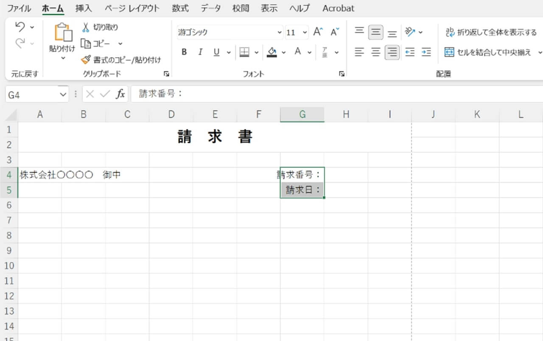Screen dimensions: 543x341
Task: Decrease font size with small A icon
Action: coord(335,32)
